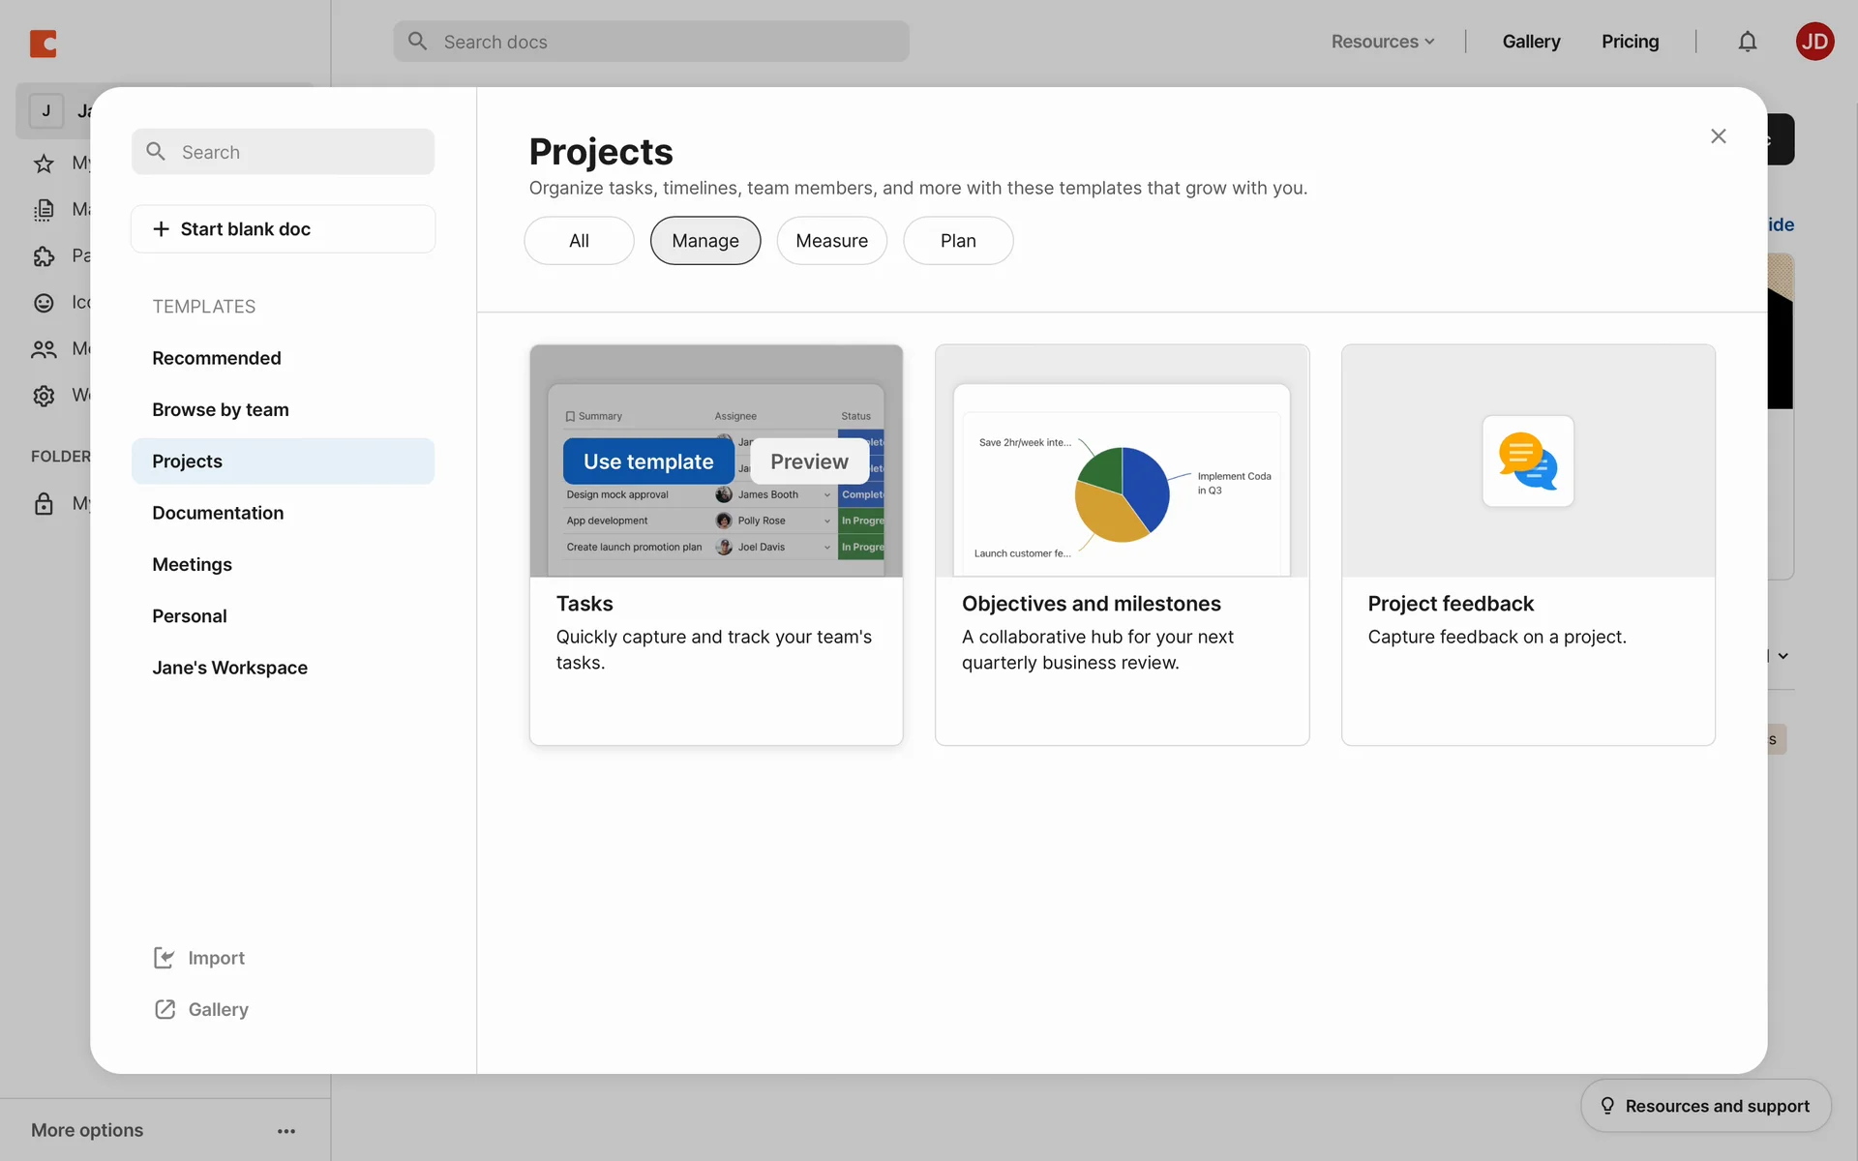The height and width of the screenshot is (1161, 1858).
Task: Open Polly Rose assignee dropdown chevron
Action: point(827,521)
